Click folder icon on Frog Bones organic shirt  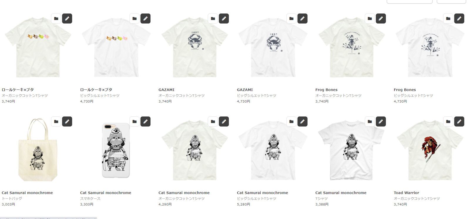370,18
